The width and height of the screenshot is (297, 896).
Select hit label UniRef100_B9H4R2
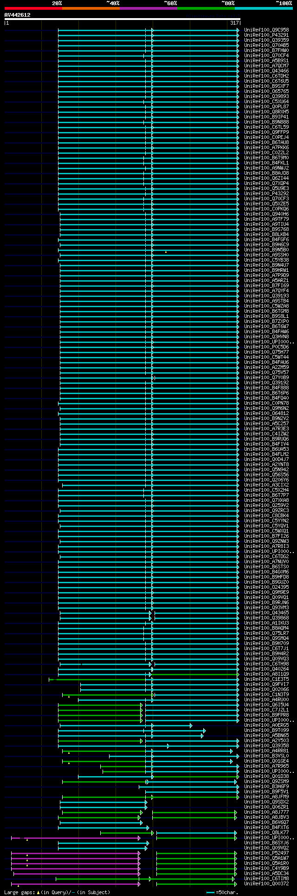click(266, 653)
